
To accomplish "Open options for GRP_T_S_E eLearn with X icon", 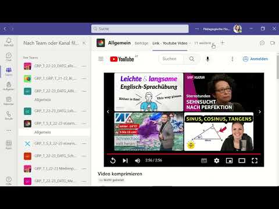I will point(84,143).
